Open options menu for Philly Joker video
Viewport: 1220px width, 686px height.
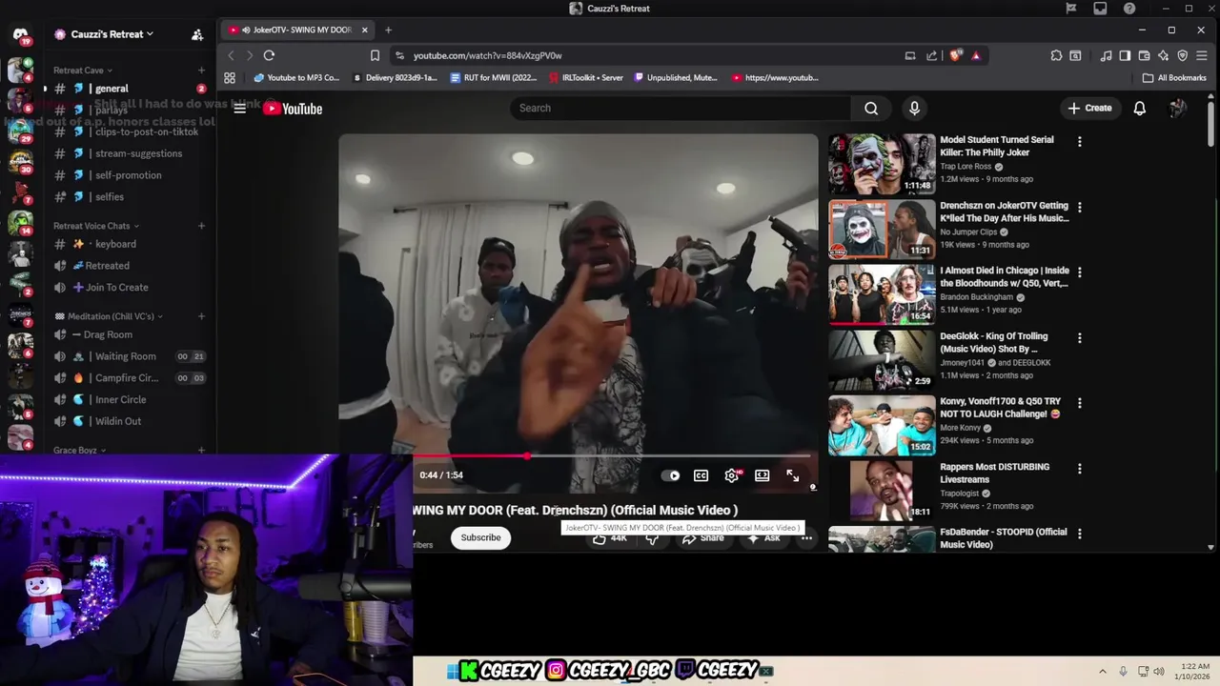(1079, 141)
